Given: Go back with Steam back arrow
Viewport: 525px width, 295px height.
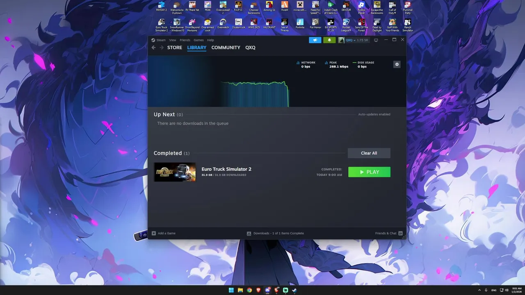Looking at the screenshot, I should (x=153, y=48).
